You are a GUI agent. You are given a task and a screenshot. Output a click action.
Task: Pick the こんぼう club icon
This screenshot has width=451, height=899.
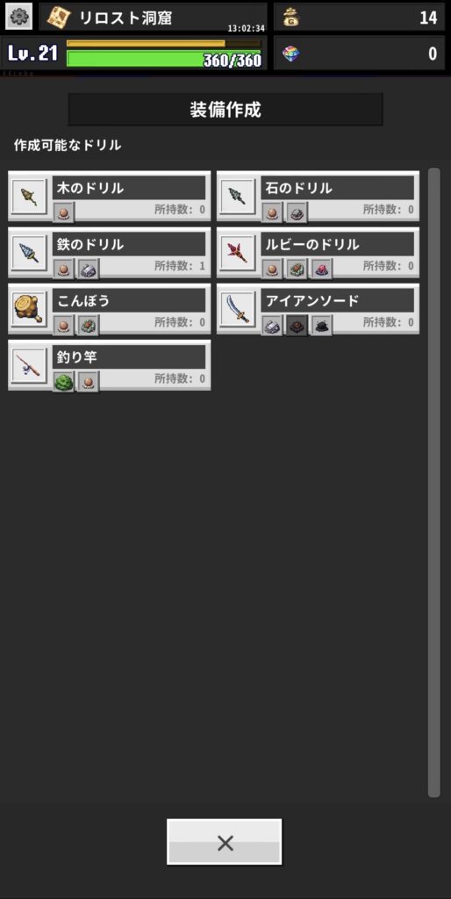(x=29, y=309)
